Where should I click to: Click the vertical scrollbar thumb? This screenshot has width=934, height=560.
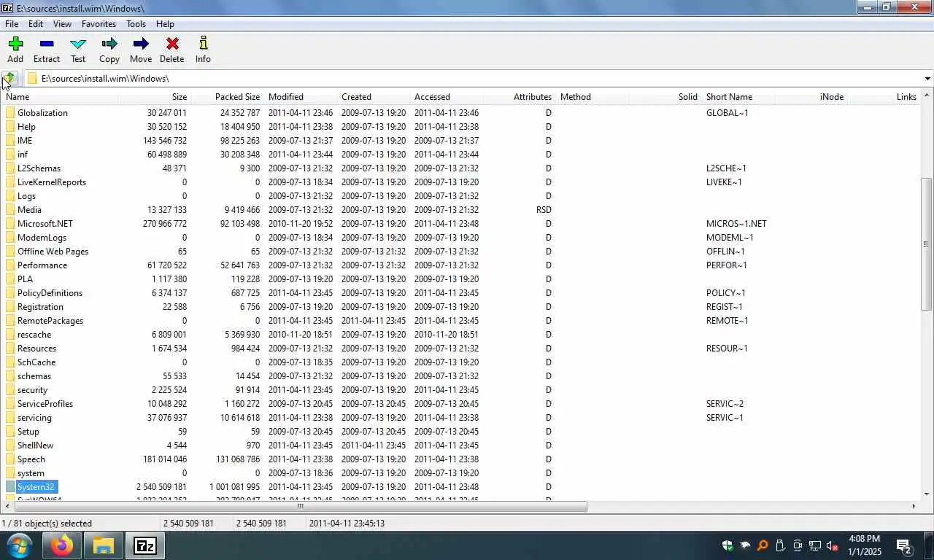point(927,244)
